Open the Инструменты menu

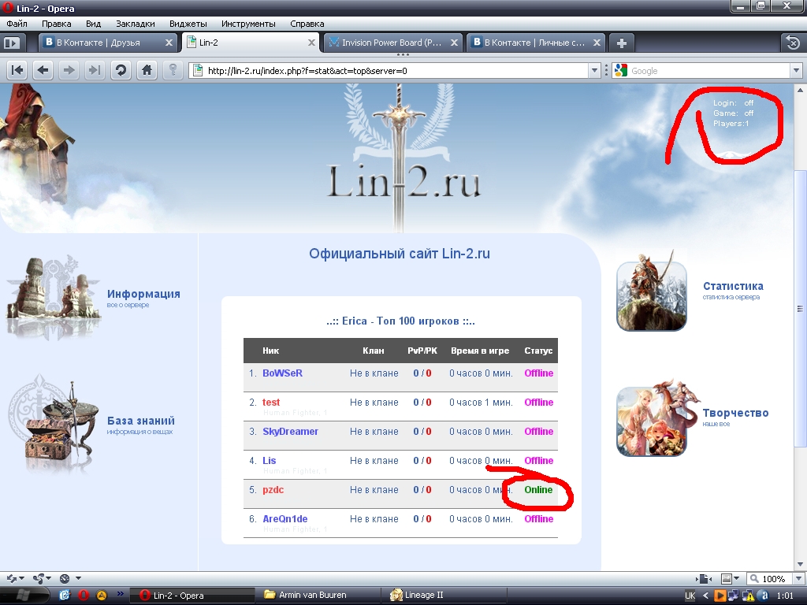(248, 24)
